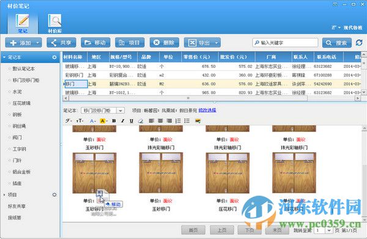The image size is (367, 239).
Task: Select the row with retail price 965.80
Action: tap(212, 93)
